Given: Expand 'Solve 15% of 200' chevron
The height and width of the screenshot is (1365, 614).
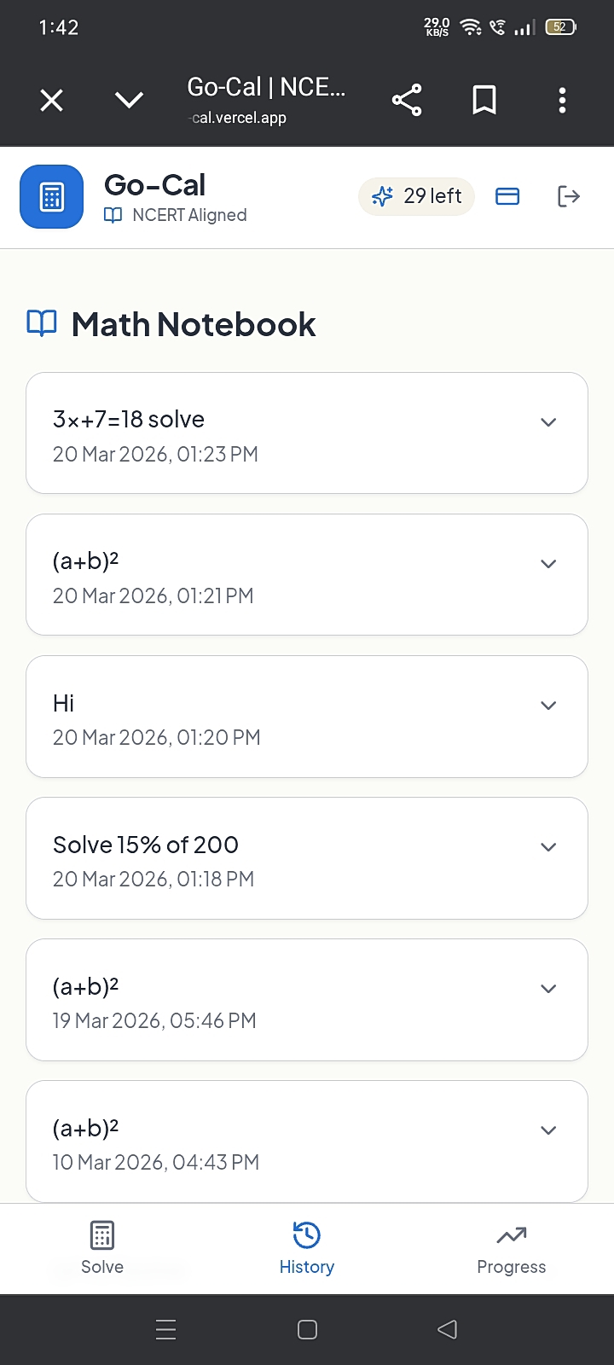Looking at the screenshot, I should tap(548, 847).
